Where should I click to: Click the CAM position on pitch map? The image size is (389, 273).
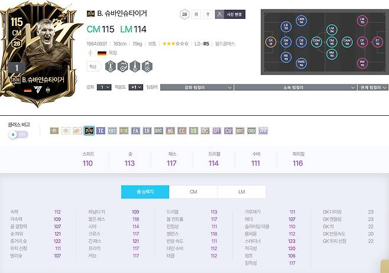[x=347, y=42]
